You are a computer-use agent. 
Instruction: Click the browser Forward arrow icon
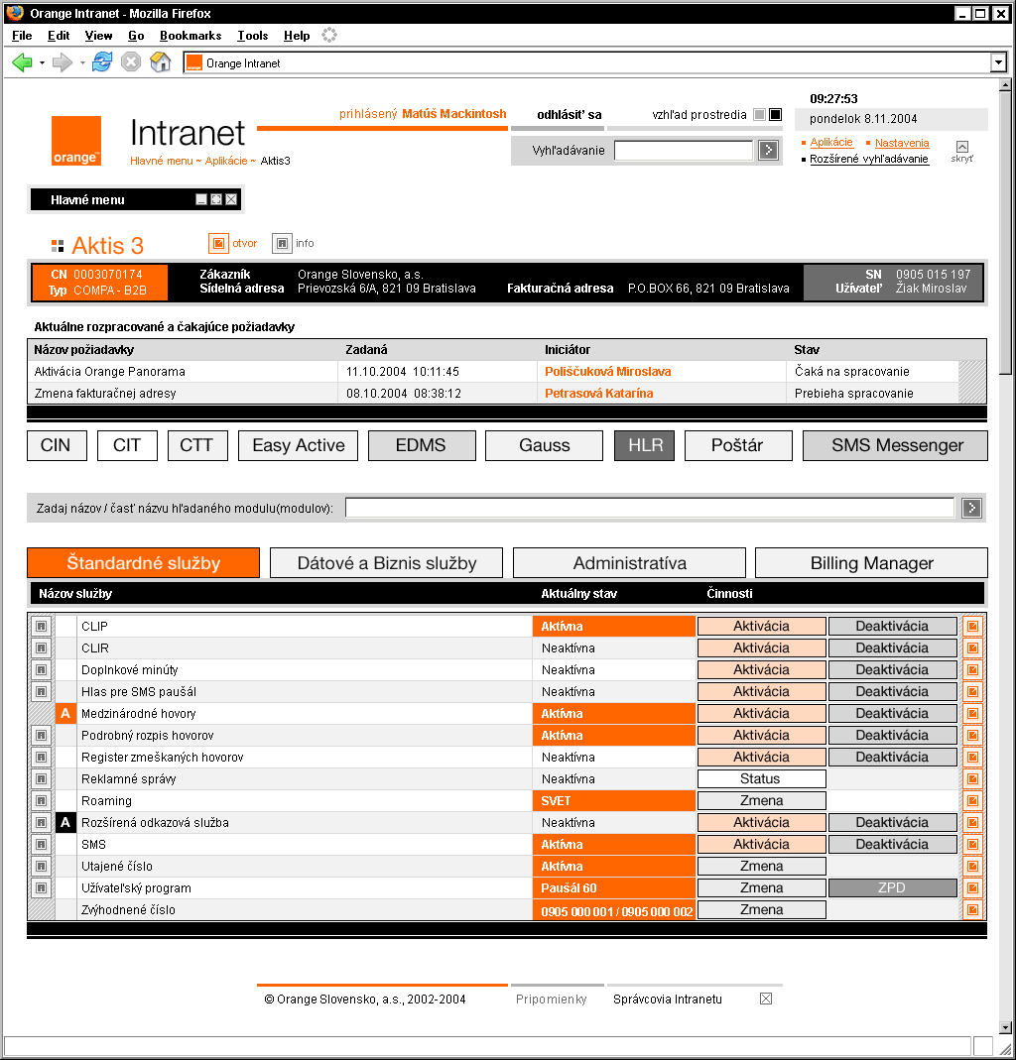tap(63, 62)
